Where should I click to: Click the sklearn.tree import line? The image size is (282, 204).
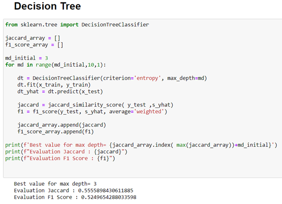(77, 24)
